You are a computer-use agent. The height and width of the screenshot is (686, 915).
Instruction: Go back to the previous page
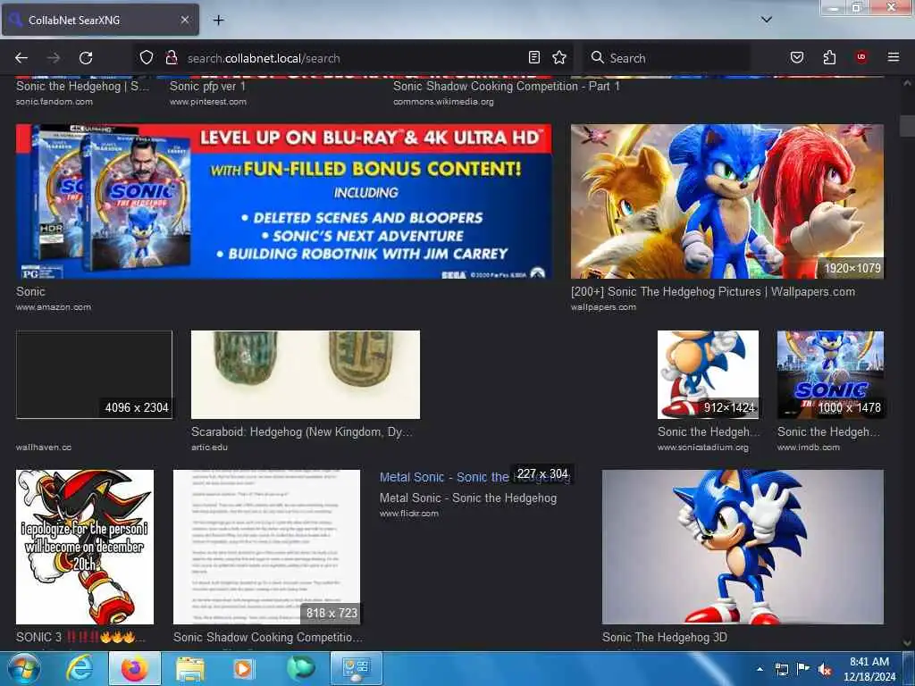click(21, 58)
